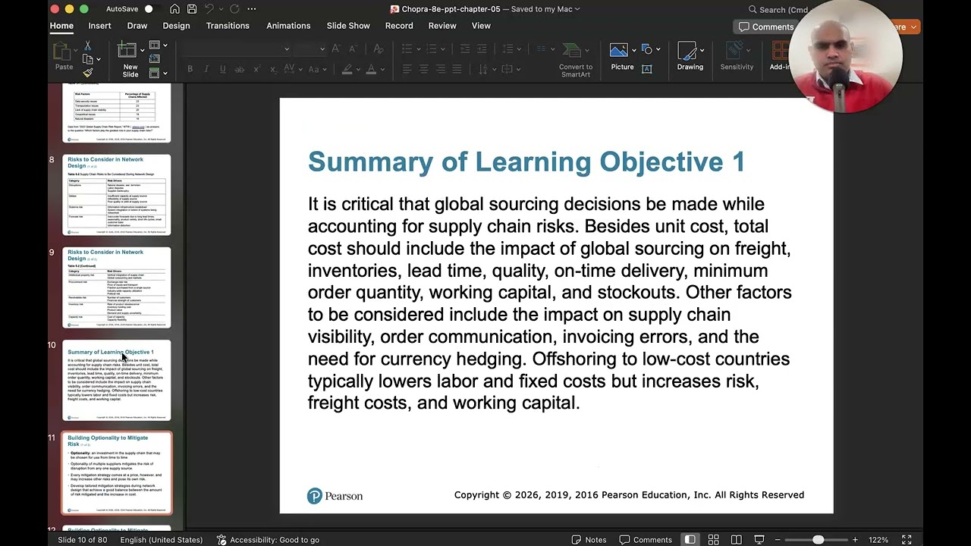The image size is (971, 546).
Task: Click the Slide 10 of 80 indicator
Action: 82,540
